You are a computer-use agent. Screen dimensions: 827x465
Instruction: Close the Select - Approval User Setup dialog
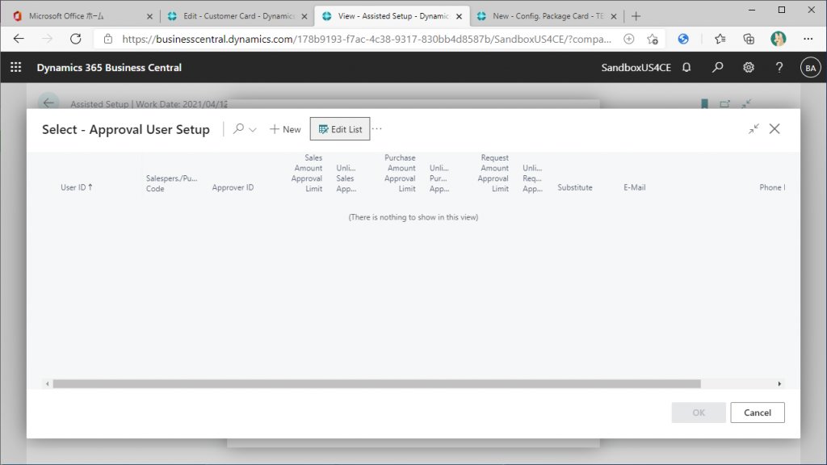pos(775,128)
